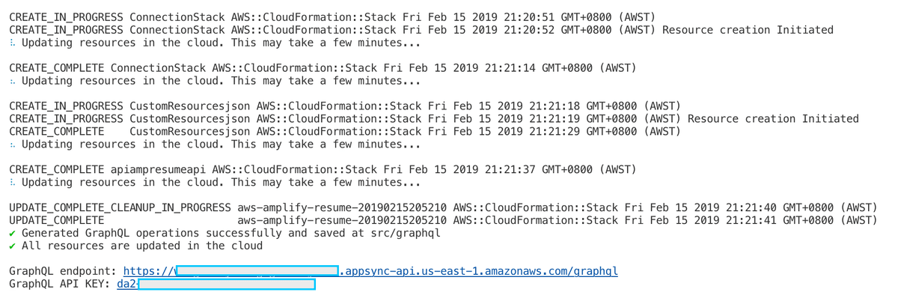Click the checkmark beside Generated GraphQL operations
898x301 pixels.
tap(13, 233)
